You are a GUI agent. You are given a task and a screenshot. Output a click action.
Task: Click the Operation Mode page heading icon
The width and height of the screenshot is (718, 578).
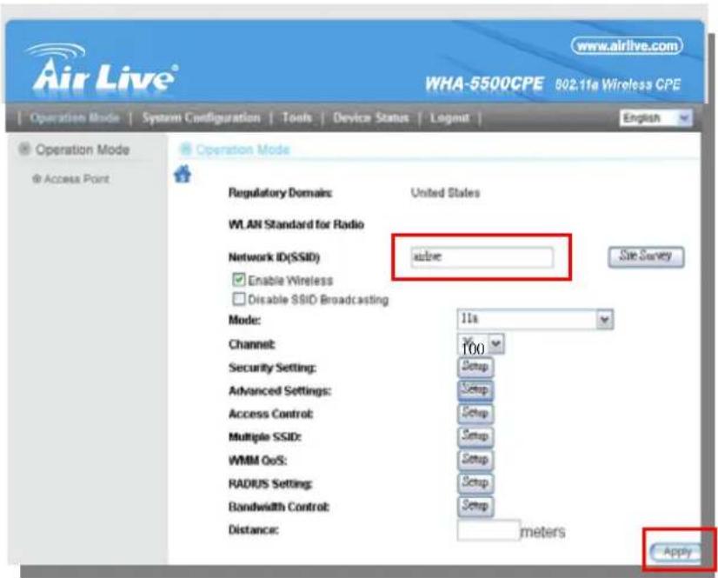[185, 149]
